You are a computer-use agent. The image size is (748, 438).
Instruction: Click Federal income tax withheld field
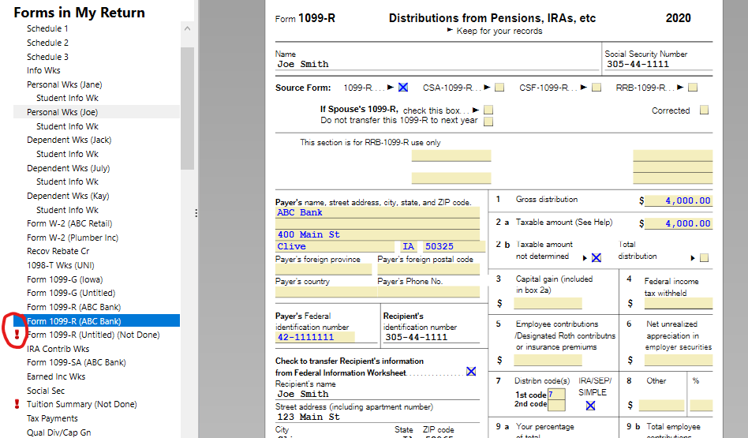tap(679, 303)
